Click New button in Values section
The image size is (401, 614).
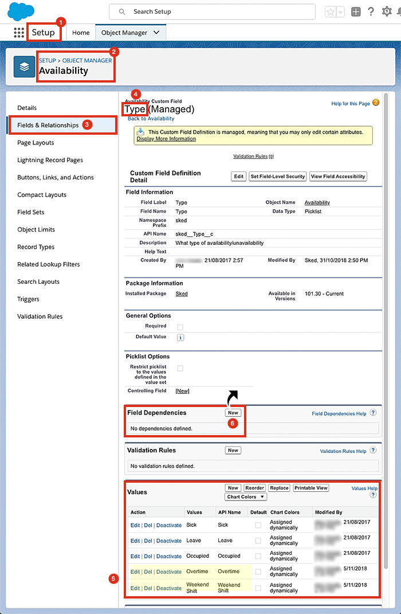(x=233, y=488)
